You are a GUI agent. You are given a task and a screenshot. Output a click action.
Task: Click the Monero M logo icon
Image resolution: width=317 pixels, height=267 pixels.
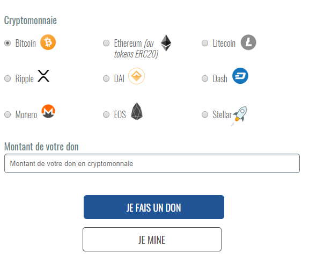click(x=48, y=111)
